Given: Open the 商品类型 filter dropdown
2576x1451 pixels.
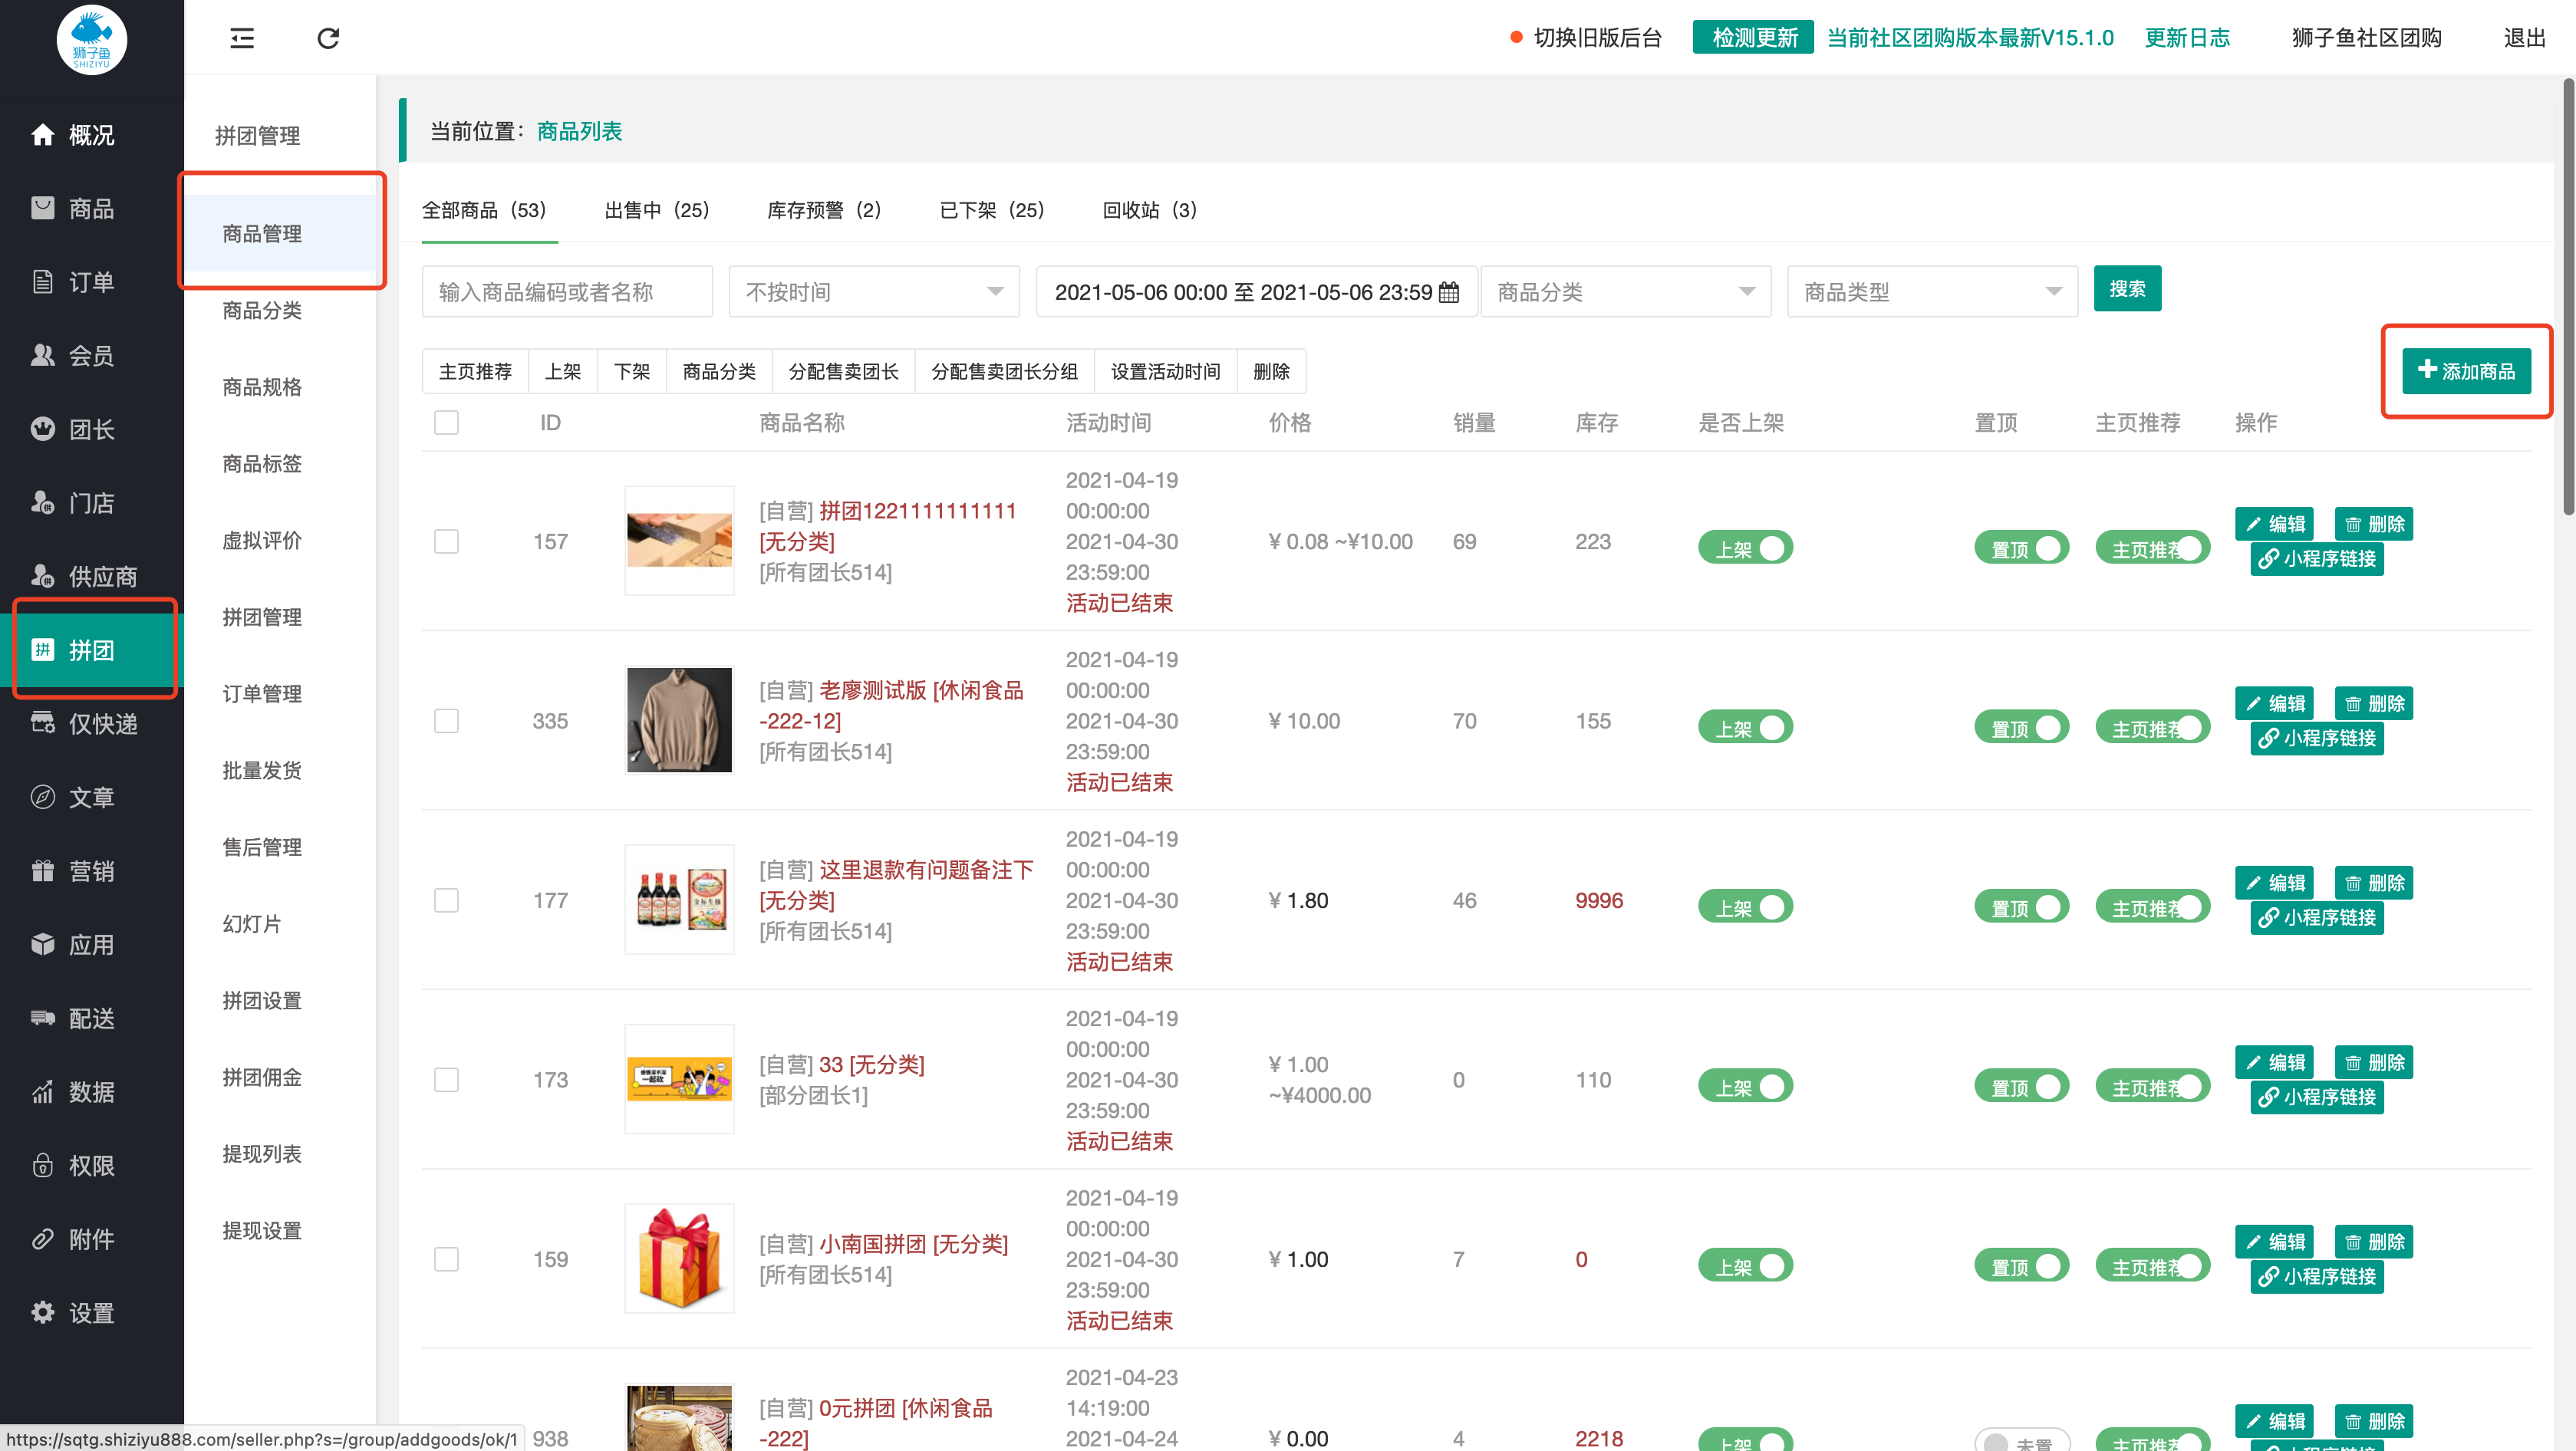Looking at the screenshot, I should 1933,291.
